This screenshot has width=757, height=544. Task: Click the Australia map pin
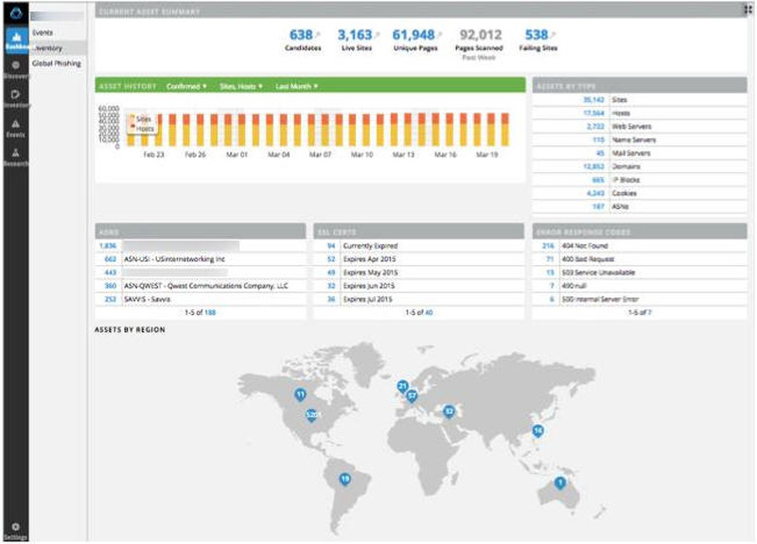click(559, 483)
